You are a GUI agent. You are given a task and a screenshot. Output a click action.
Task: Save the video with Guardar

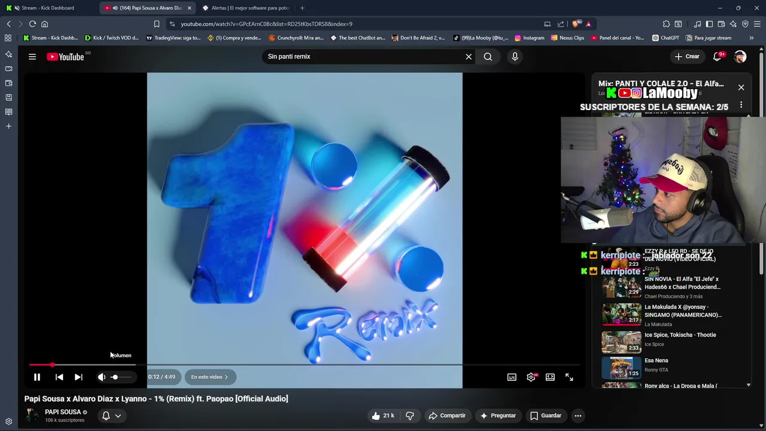point(546,415)
